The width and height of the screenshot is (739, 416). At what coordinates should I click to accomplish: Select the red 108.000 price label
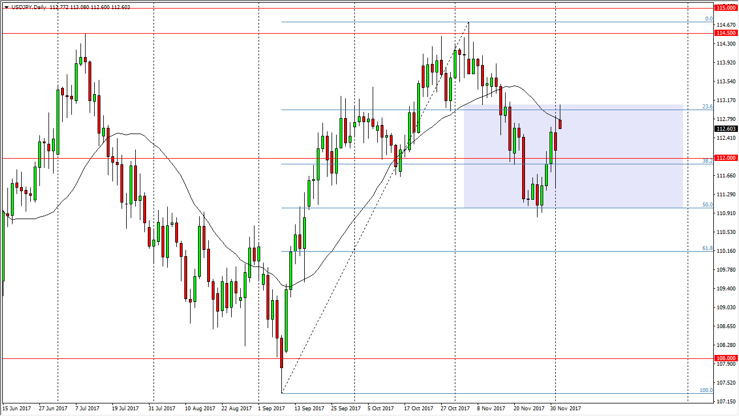pyautogui.click(x=725, y=358)
